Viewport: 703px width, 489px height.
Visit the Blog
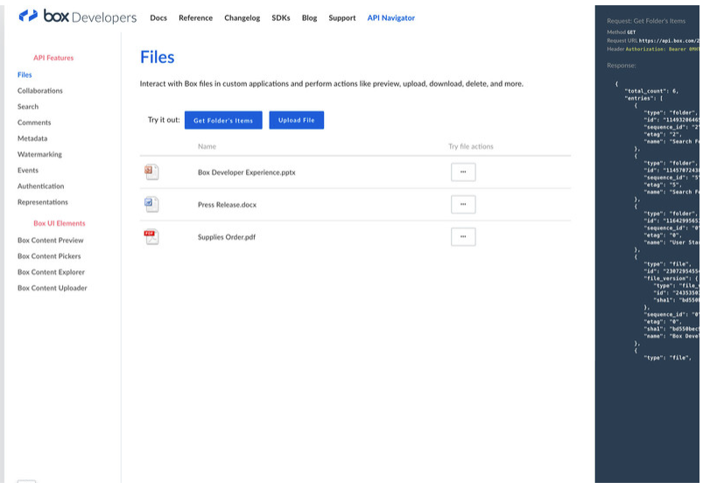(x=309, y=17)
